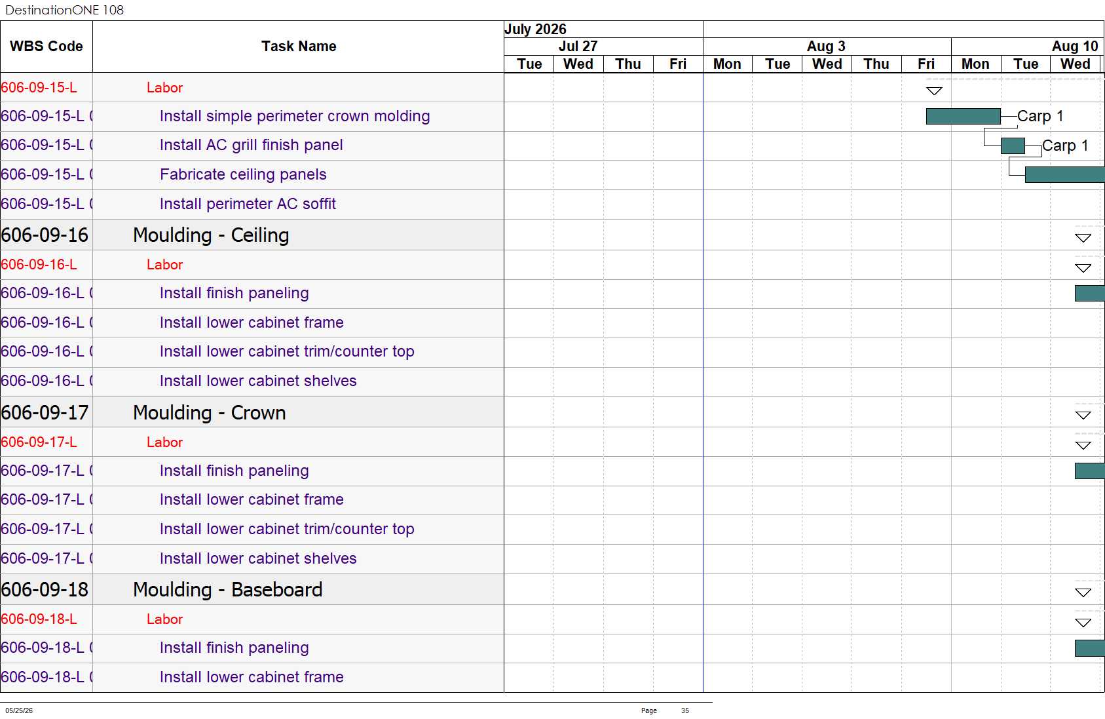Collapse the Moulding - Crown summary triangle
This screenshot has height=719, width=1105.
(x=1083, y=415)
